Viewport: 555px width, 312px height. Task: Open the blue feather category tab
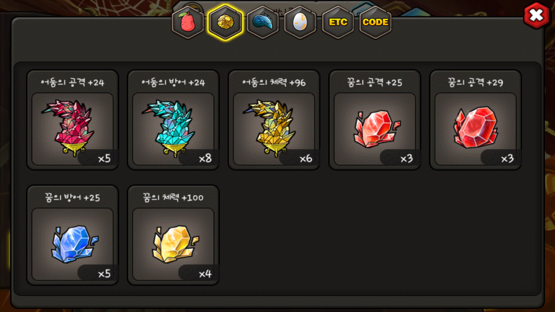[263, 23]
